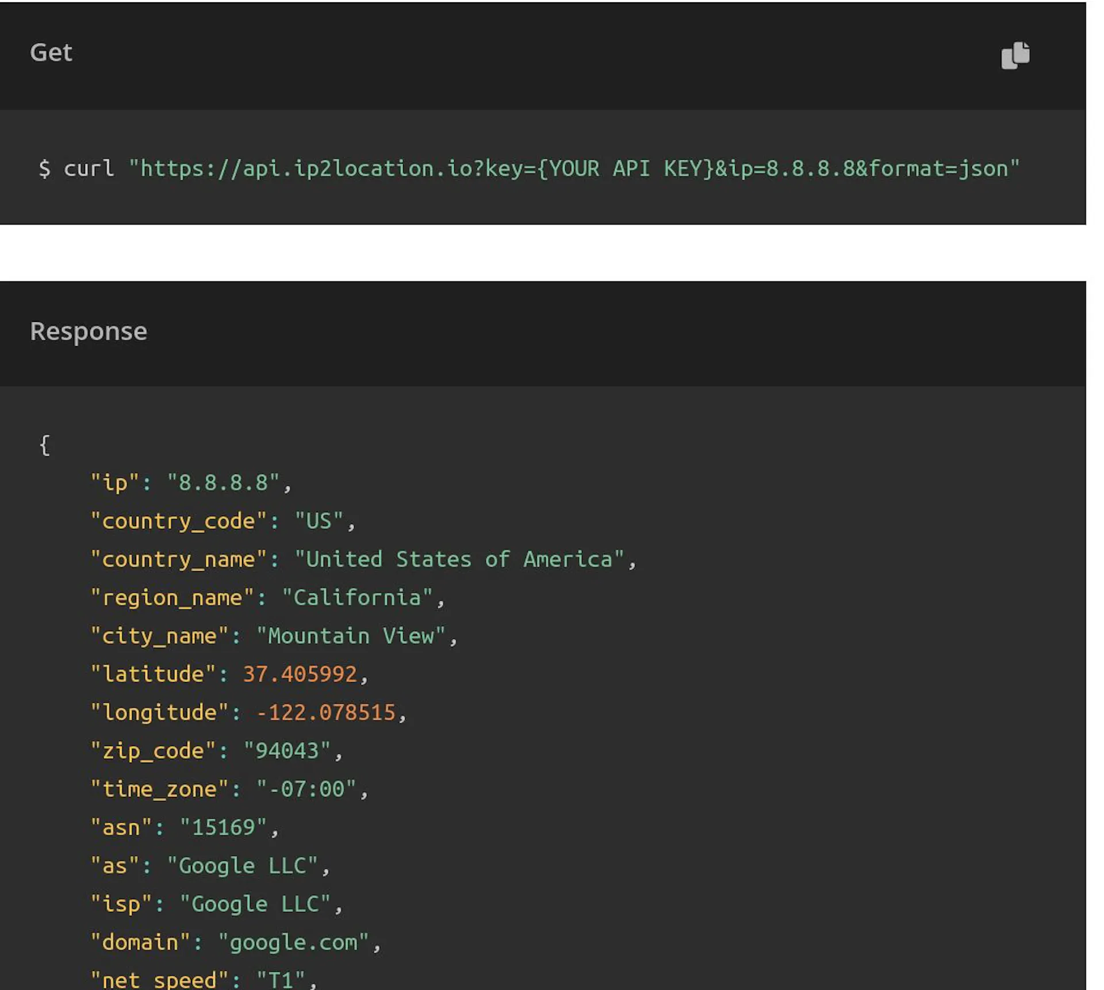1104x990 pixels.
Task: Click the "Mountain View" city_name value
Action: pyautogui.click(x=351, y=636)
